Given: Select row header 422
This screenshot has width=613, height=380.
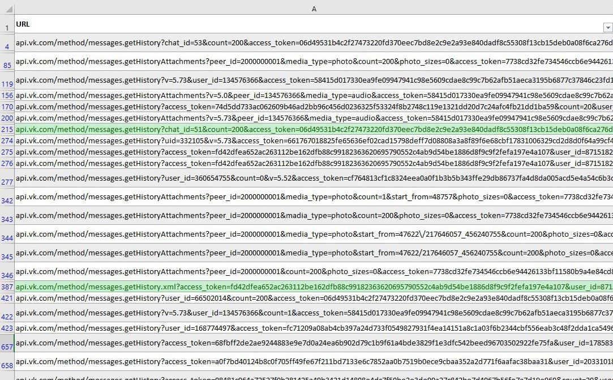Looking at the screenshot, I should pyautogui.click(x=7, y=313).
